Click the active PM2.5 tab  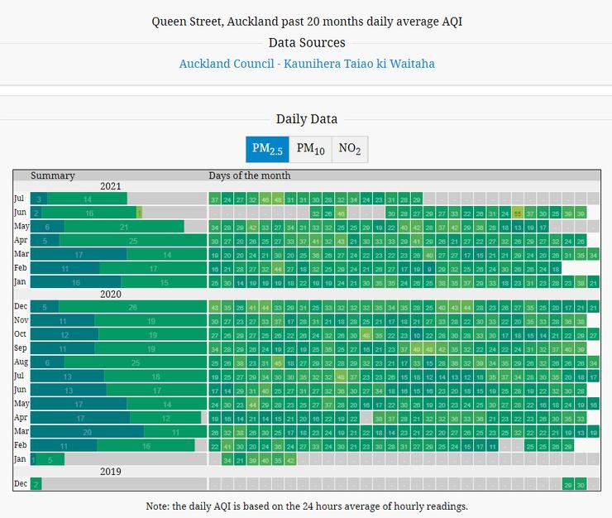[267, 149]
